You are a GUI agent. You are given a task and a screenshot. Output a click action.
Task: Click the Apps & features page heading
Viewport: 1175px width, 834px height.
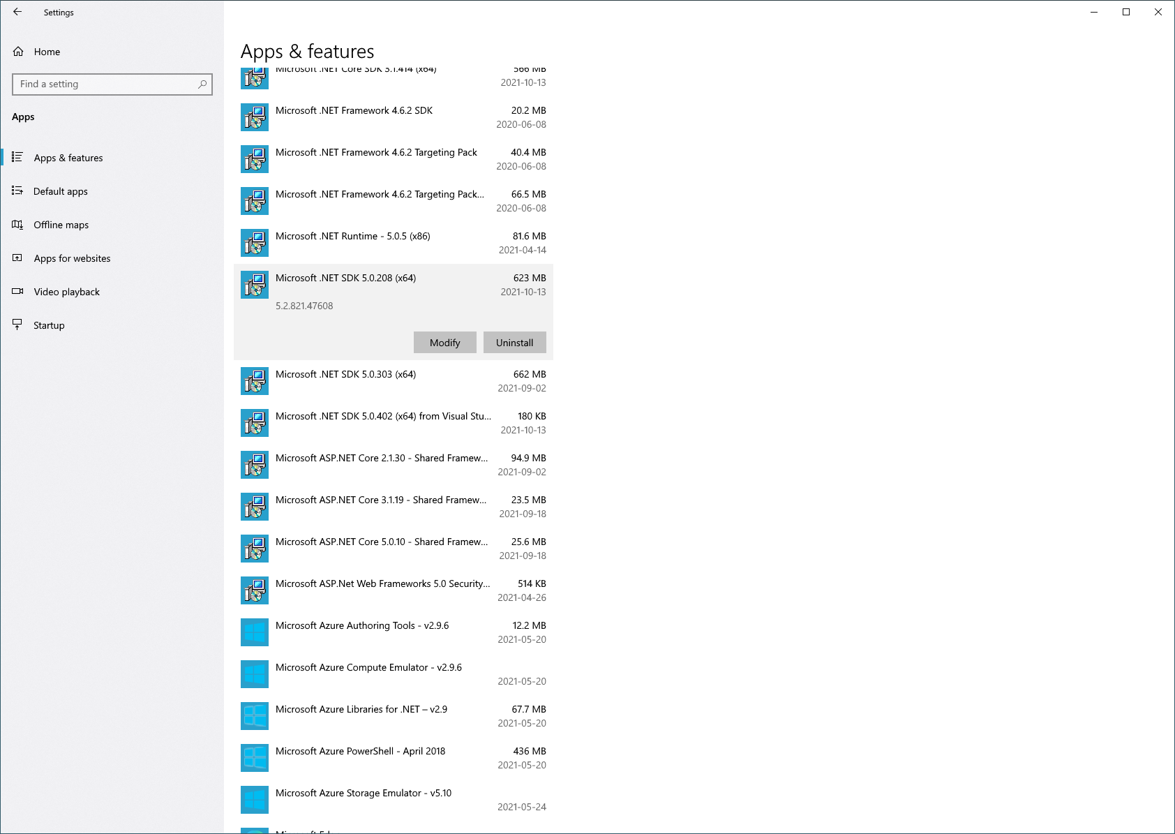[x=307, y=52]
